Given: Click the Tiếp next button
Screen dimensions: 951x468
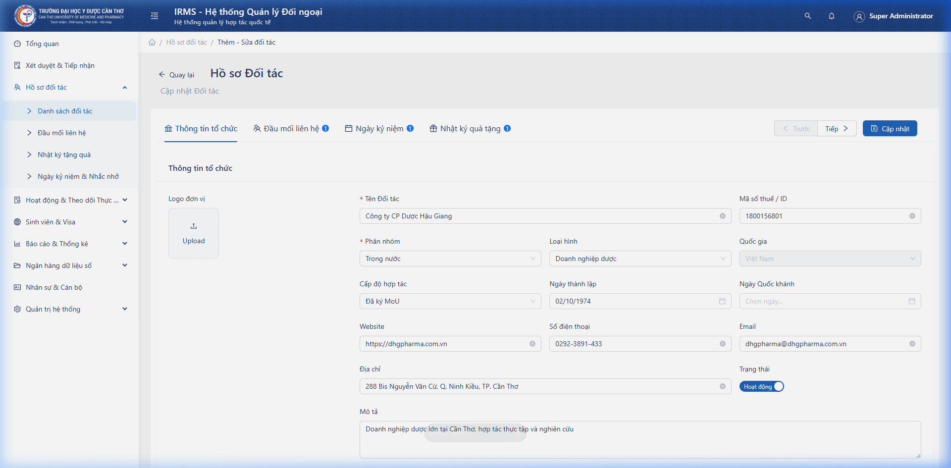Looking at the screenshot, I should click(x=837, y=129).
